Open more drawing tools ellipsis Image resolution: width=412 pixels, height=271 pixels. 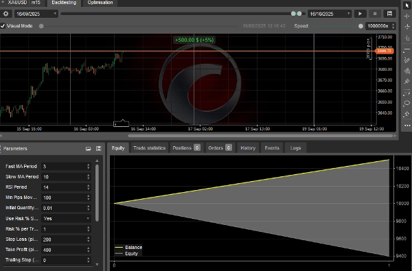[x=407, y=126]
